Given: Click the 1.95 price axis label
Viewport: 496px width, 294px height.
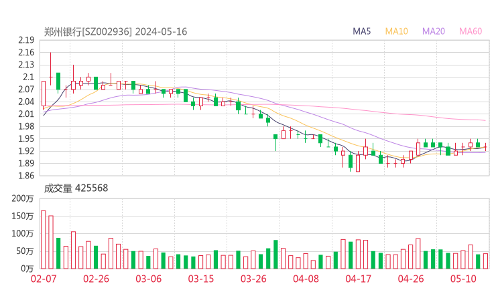Looking at the screenshot, I should (x=26, y=138).
